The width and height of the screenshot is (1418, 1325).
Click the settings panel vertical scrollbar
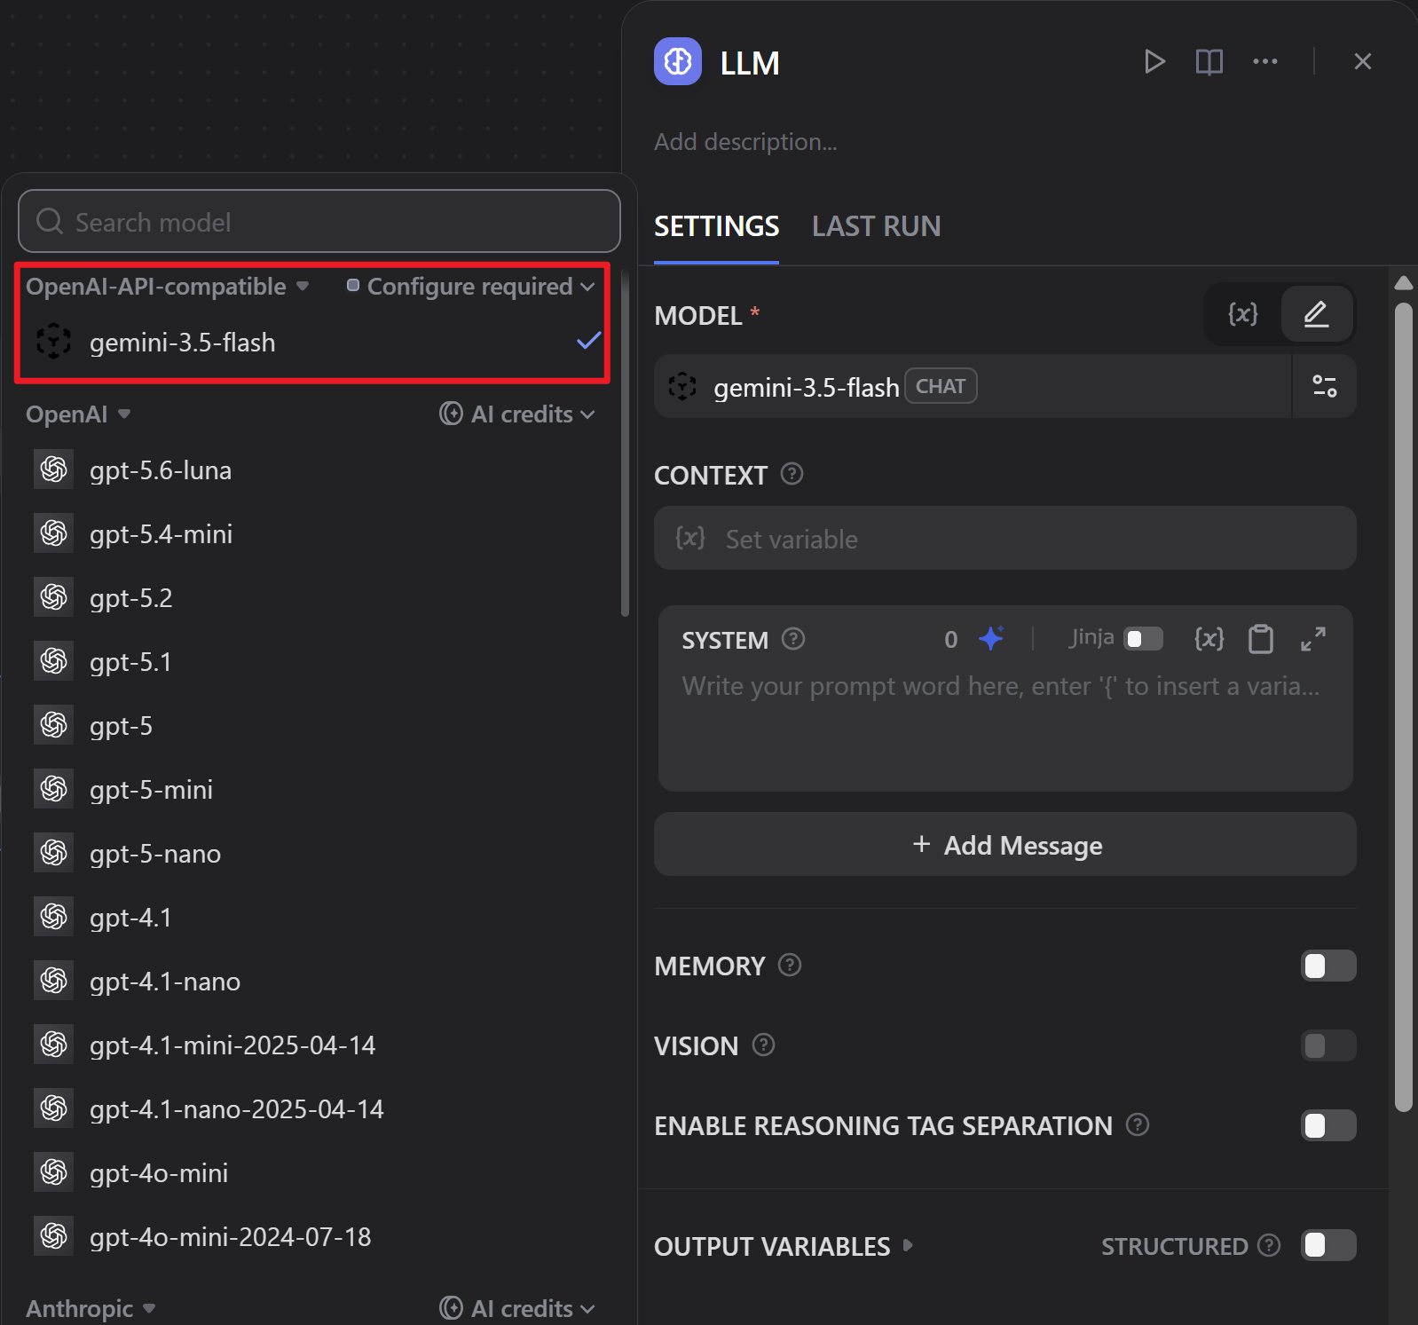tap(1403, 706)
